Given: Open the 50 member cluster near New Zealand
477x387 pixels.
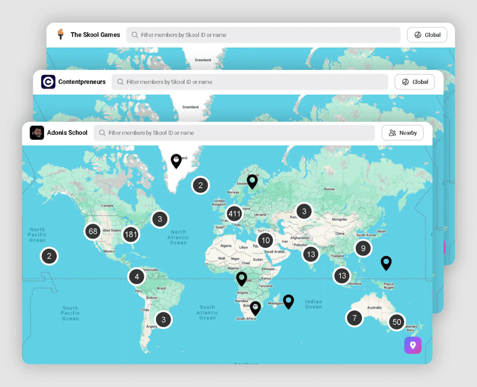Looking at the screenshot, I should 396,322.
